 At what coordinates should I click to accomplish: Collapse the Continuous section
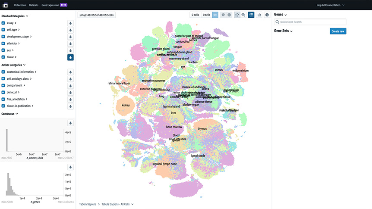[x=9, y=114]
